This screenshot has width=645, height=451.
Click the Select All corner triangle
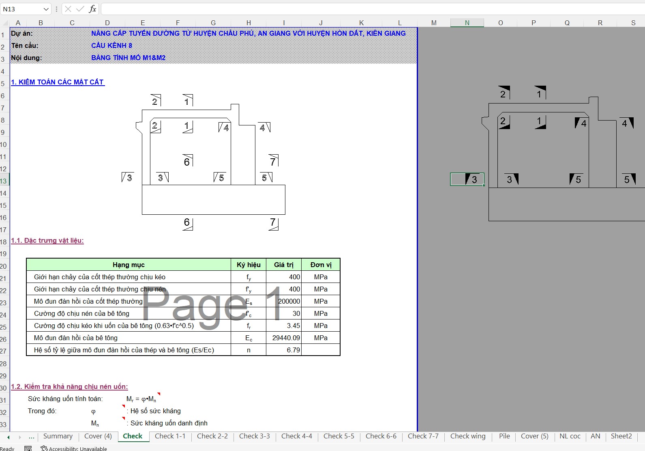pos(4,23)
